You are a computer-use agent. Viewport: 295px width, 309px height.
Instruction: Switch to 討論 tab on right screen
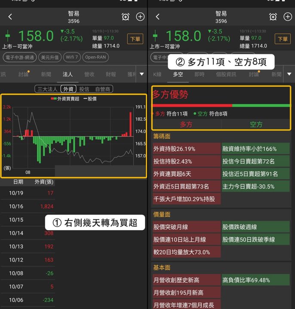tap(254, 74)
